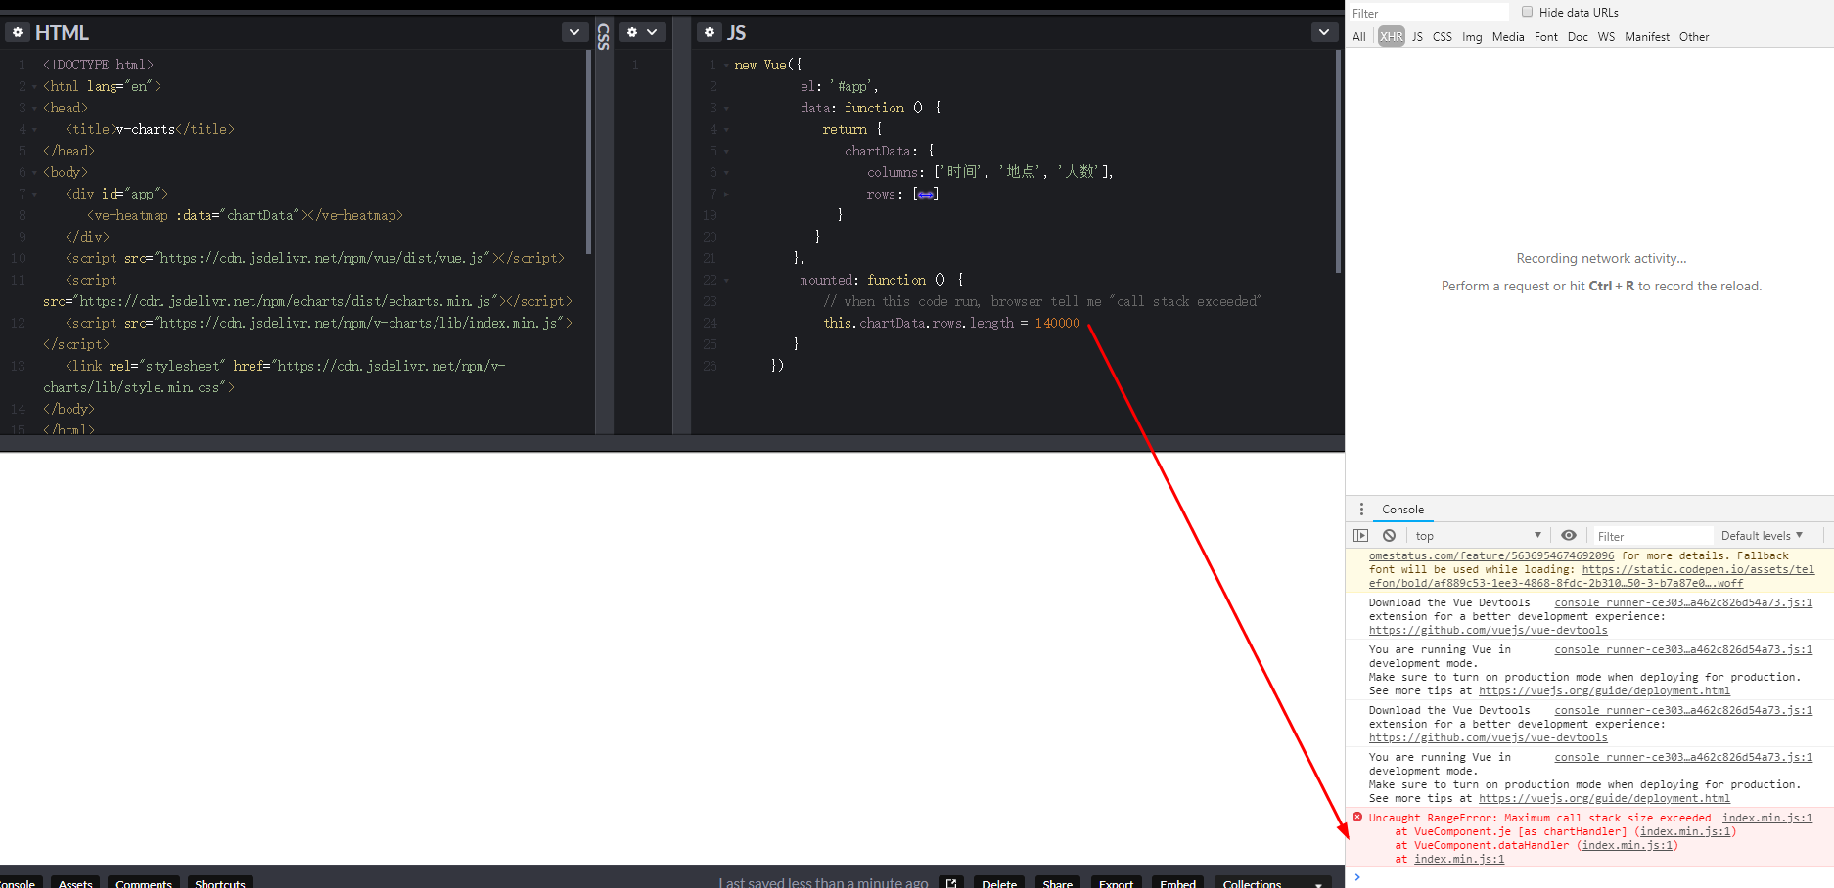Open JS panel settings gear
Image resolution: width=1834 pixels, height=888 pixels.
711,32
